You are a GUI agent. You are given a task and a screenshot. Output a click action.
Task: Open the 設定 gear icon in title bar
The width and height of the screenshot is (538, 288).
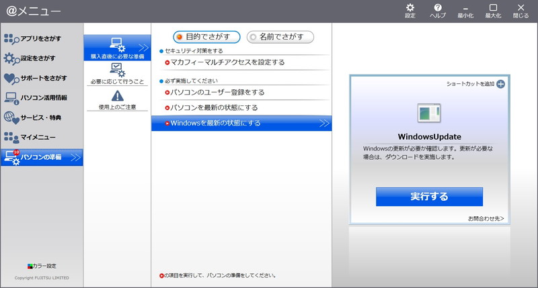coord(410,9)
